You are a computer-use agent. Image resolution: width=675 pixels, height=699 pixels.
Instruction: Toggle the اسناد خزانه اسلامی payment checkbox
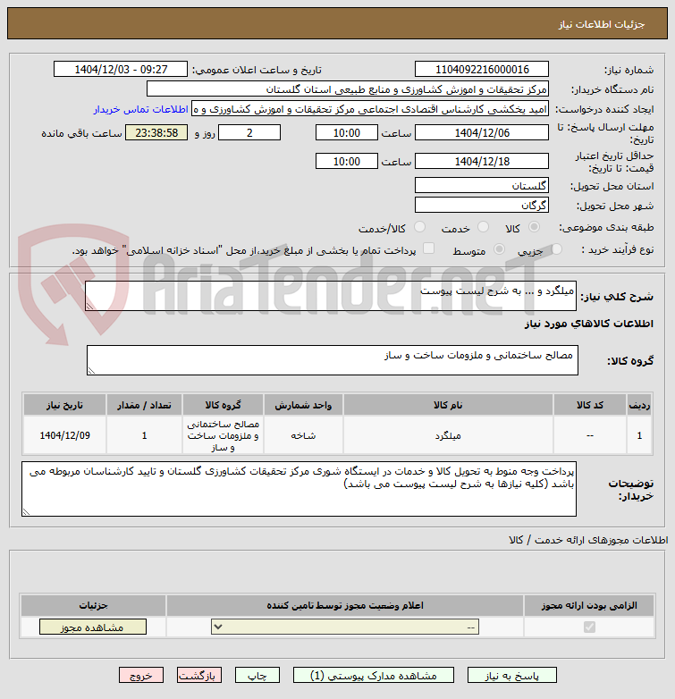click(x=428, y=248)
